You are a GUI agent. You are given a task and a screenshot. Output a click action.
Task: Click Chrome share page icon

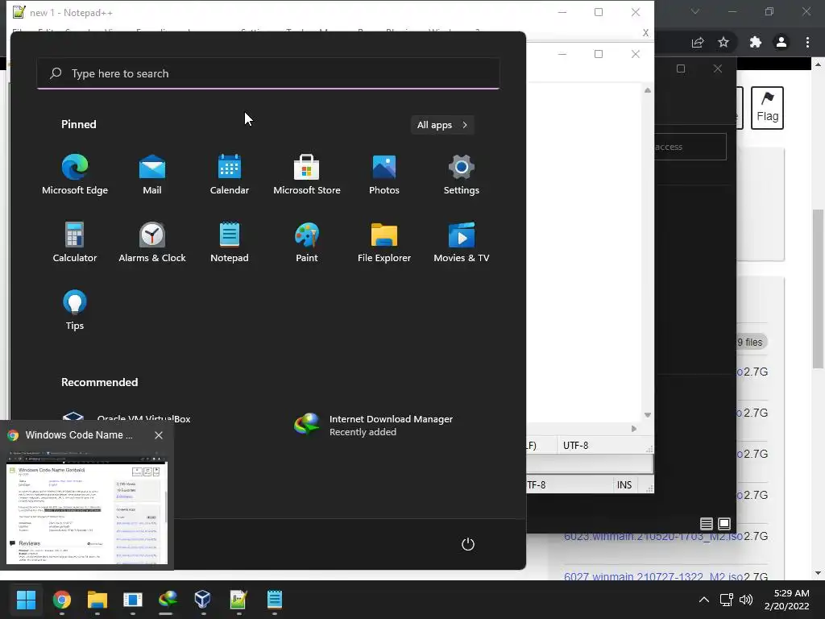pos(698,42)
